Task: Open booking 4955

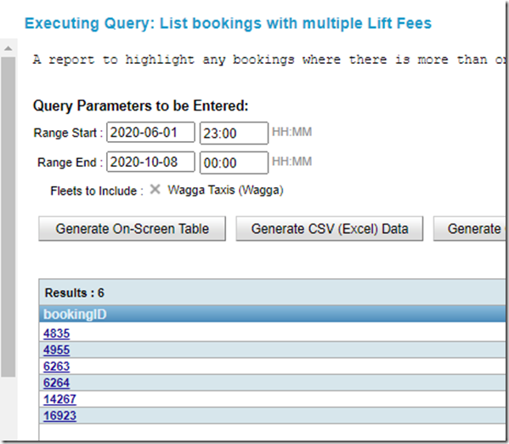Action: click(x=56, y=350)
